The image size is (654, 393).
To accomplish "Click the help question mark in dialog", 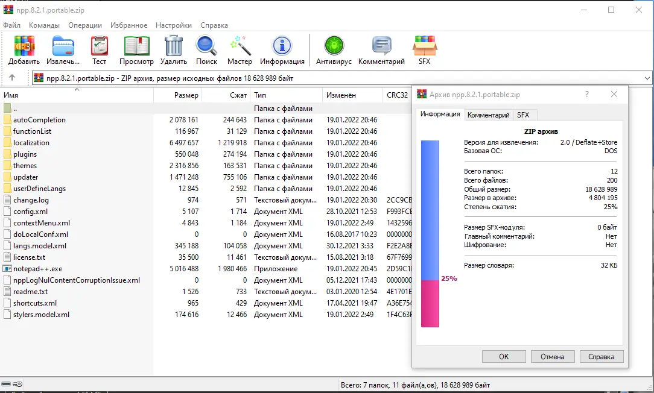I will tap(587, 94).
